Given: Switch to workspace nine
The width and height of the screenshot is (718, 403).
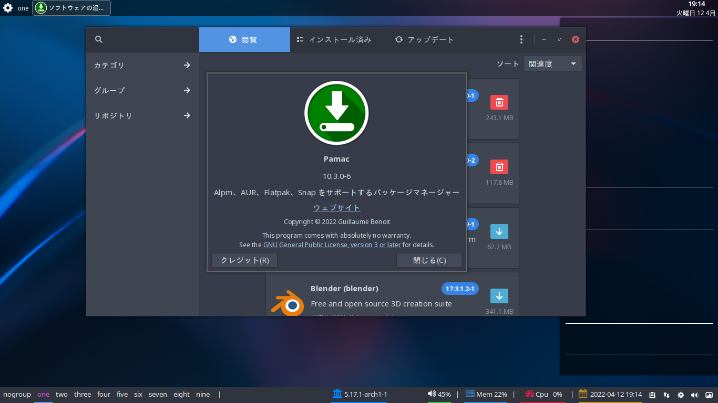Looking at the screenshot, I should tap(203, 395).
